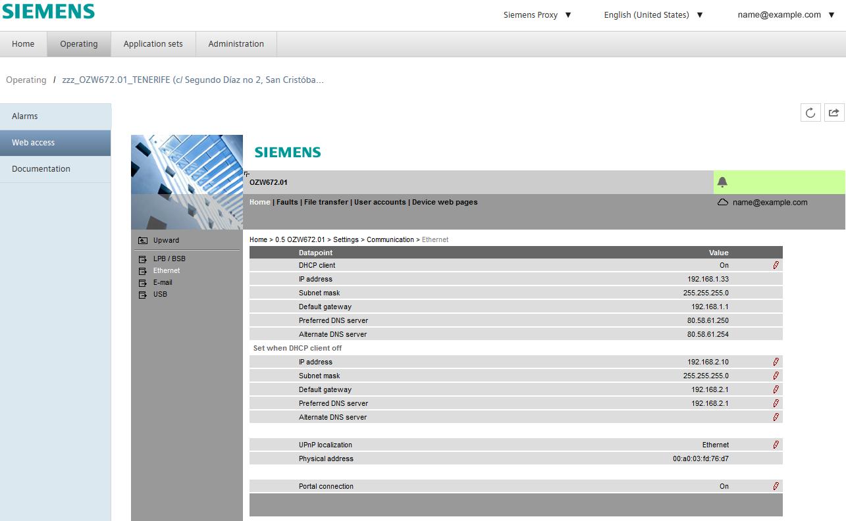Open File transfer in the device navigation
846x521 pixels.
pos(326,202)
